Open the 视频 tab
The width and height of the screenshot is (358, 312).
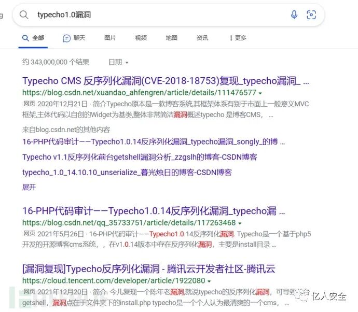click(141, 38)
